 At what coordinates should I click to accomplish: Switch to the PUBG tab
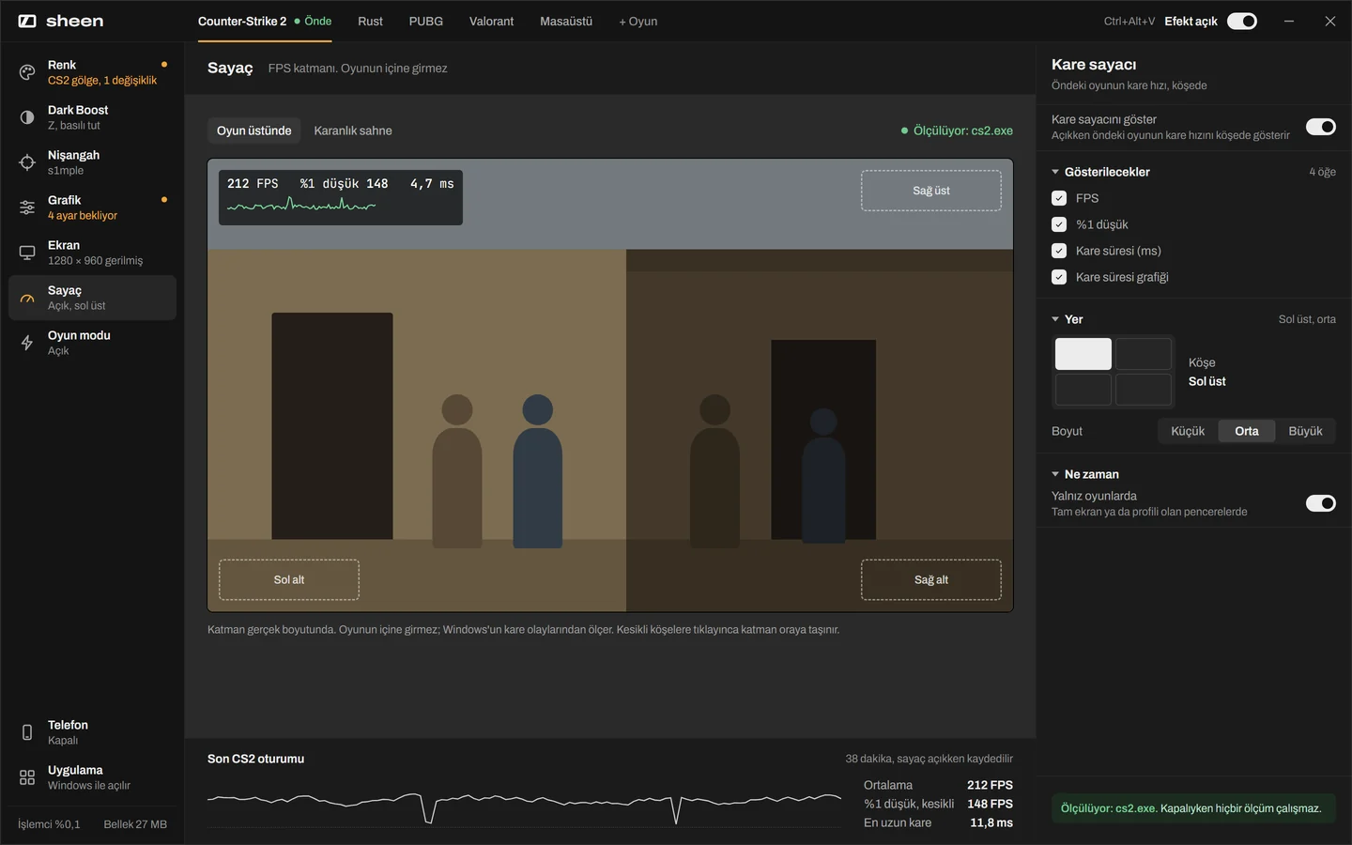pyautogui.click(x=425, y=21)
